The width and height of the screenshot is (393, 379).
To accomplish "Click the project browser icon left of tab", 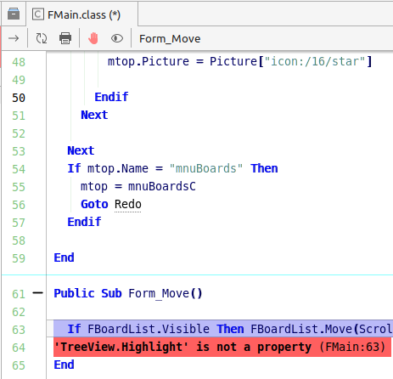I will [14, 14].
